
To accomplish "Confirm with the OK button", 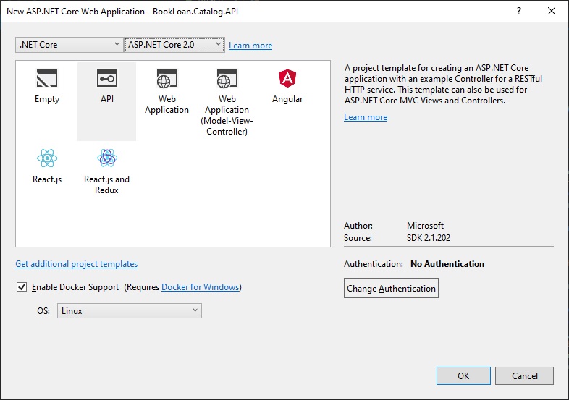I will (463, 375).
